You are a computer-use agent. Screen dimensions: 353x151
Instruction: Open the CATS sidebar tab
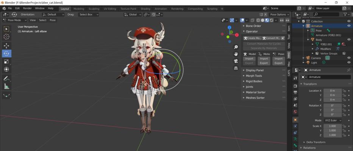pyautogui.click(x=289, y=73)
